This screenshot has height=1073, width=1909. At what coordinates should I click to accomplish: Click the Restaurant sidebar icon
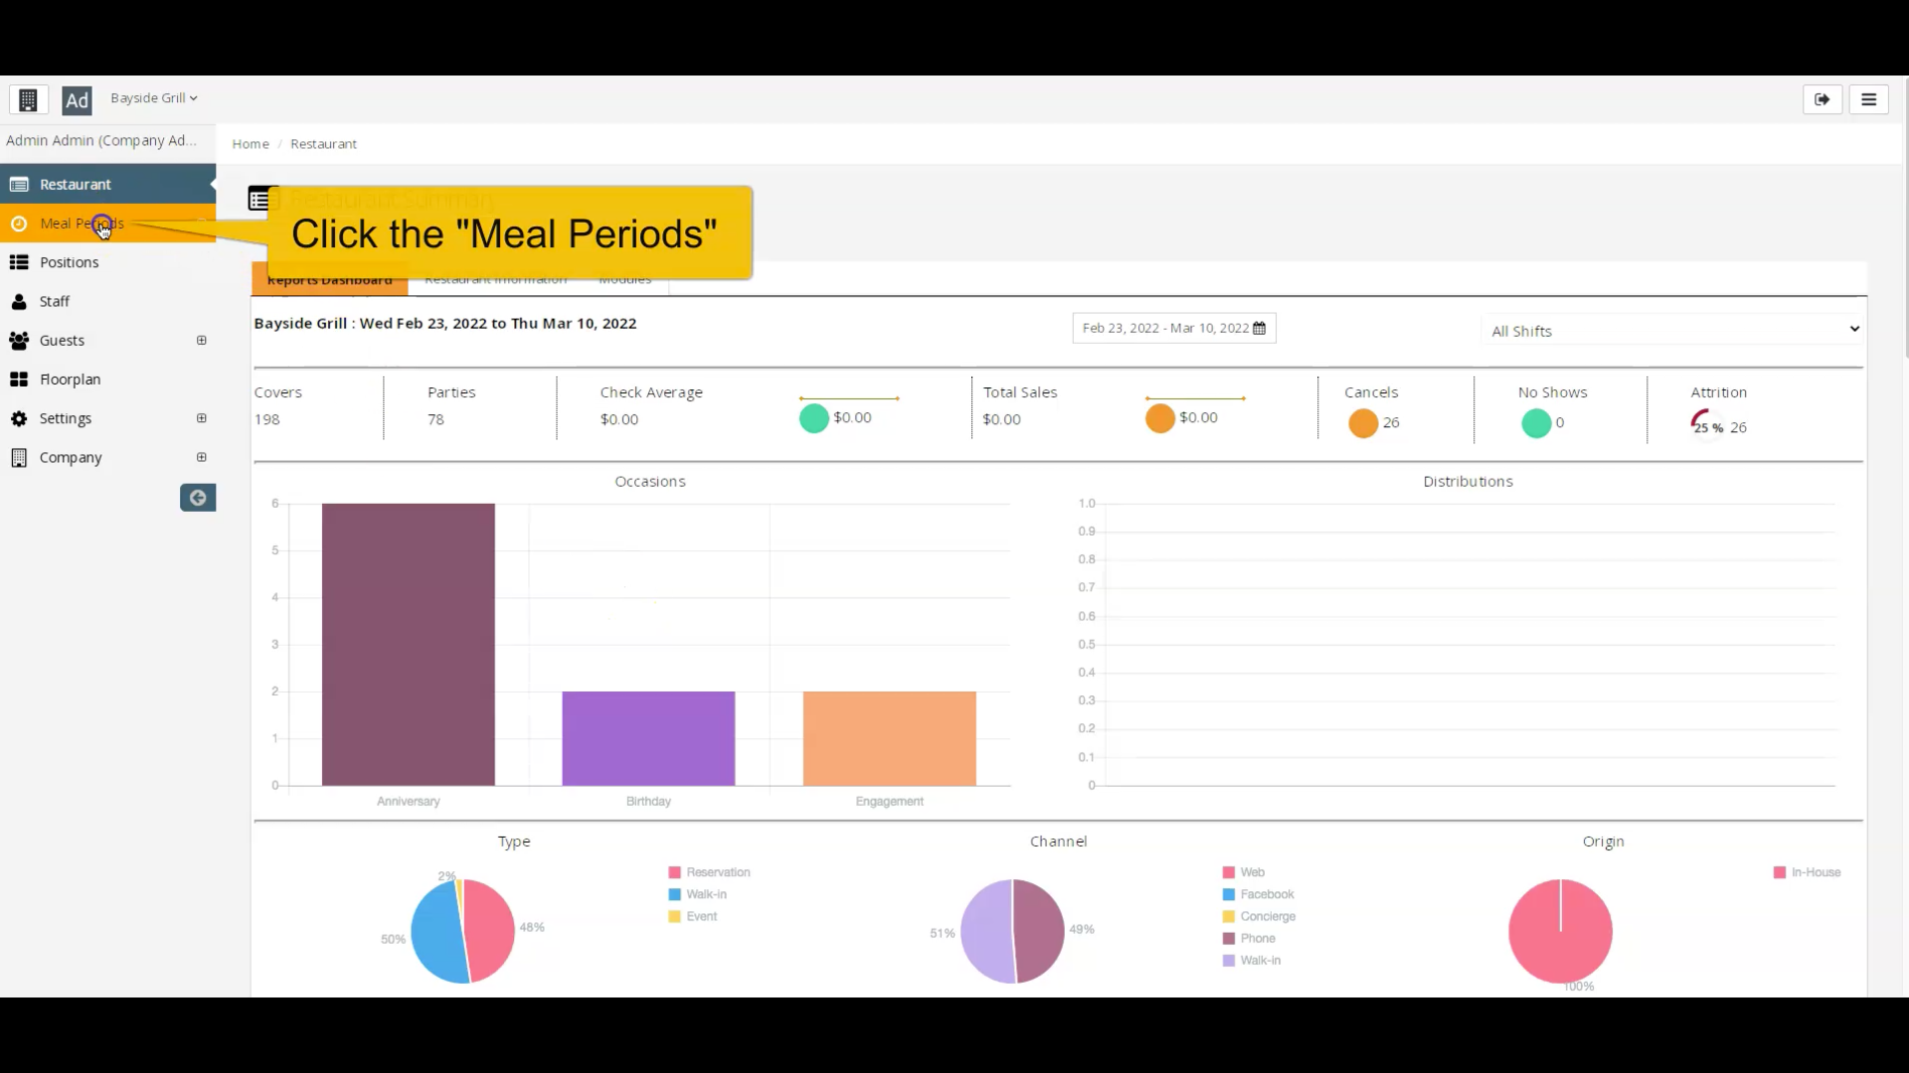click(x=19, y=184)
